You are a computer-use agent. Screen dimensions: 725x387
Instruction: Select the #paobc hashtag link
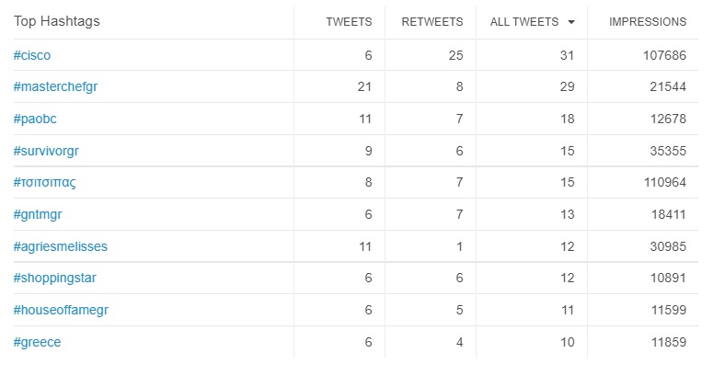point(36,119)
